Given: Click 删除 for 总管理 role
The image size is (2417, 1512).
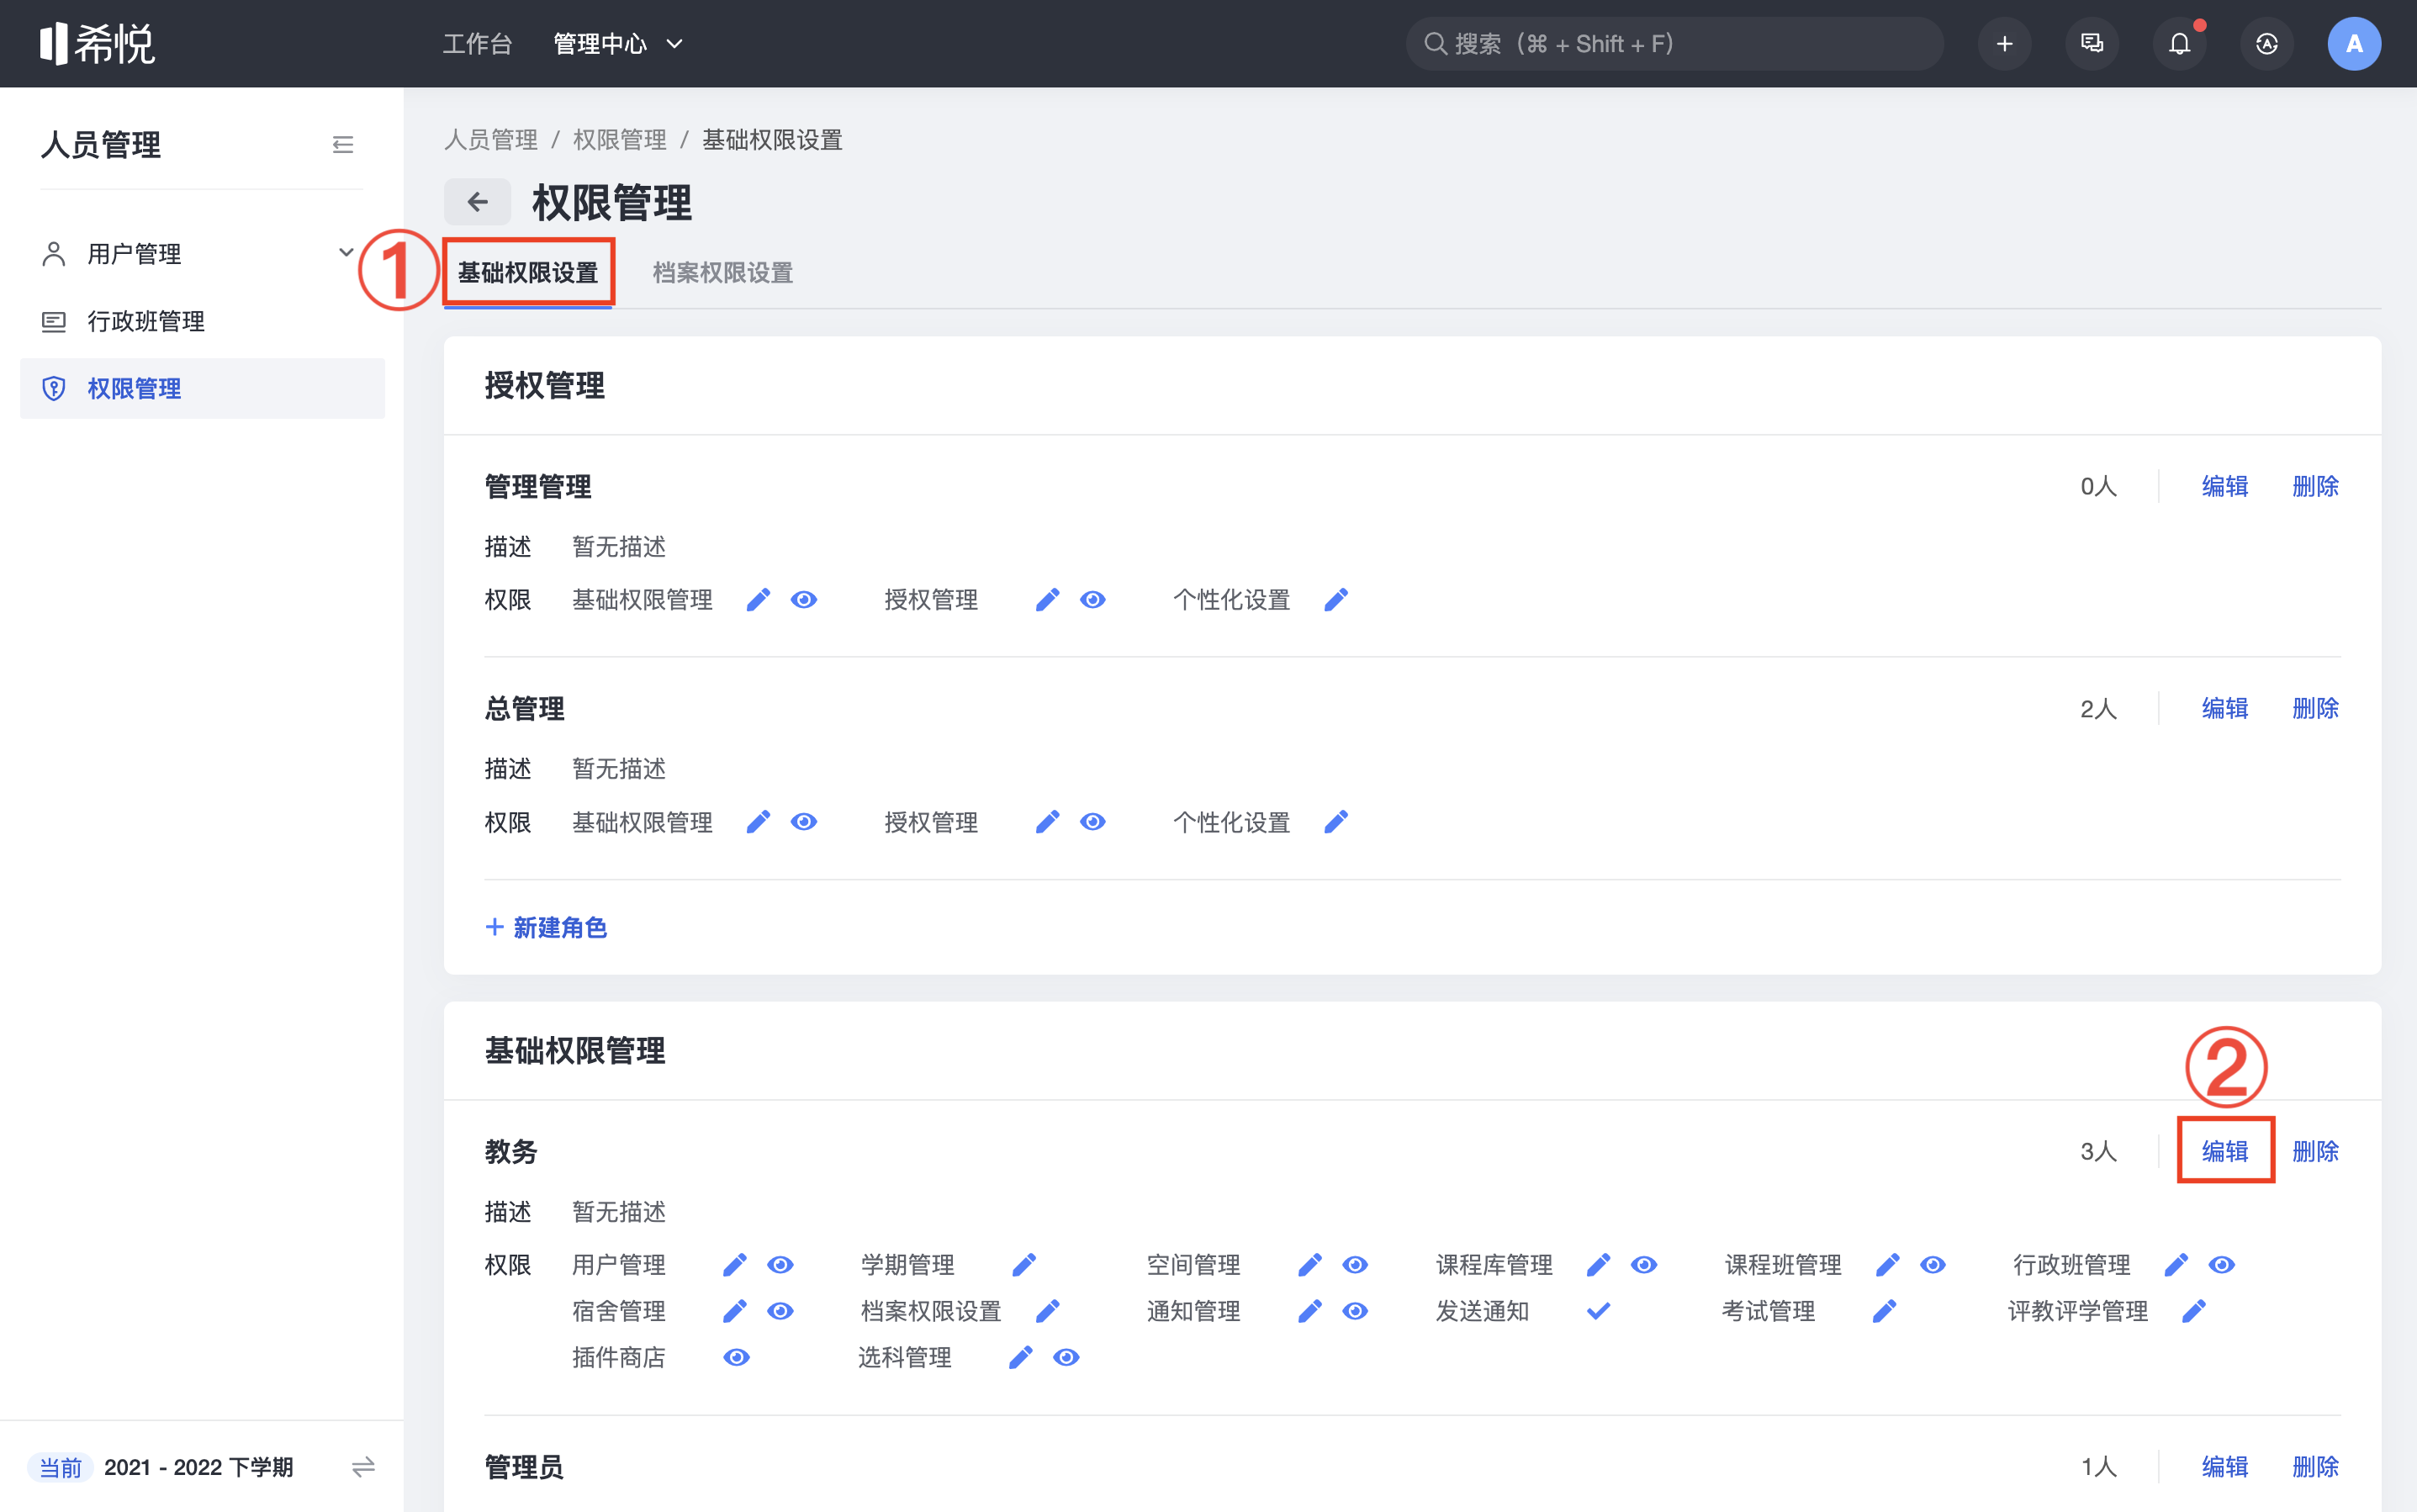Looking at the screenshot, I should coord(2314,708).
